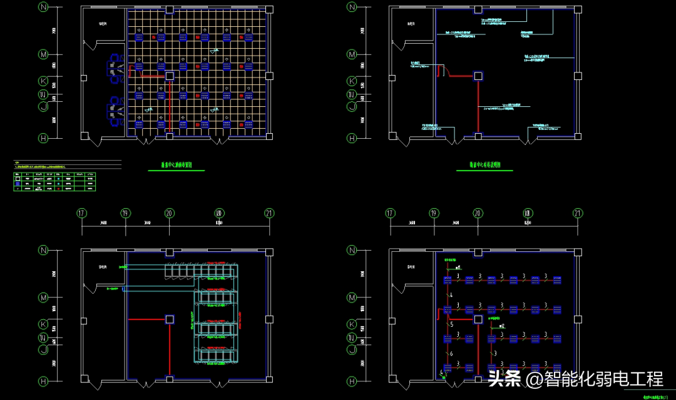676x400 pixels.
Task: Select axis bubble 17 above bottom-left plan
Action: [81, 213]
